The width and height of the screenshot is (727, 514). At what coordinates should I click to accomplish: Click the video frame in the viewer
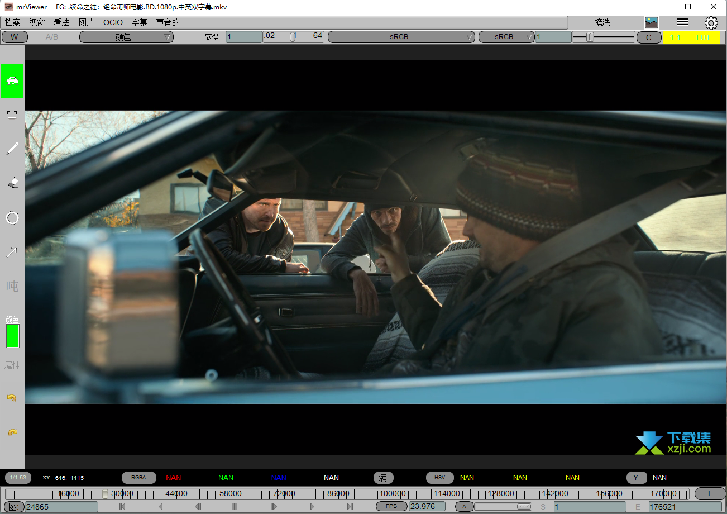[x=376, y=257]
